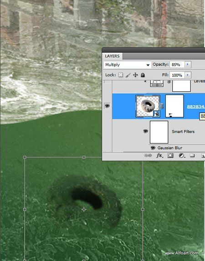This screenshot has height=261, width=205.
Task: Add layer mask button
Action: (x=170, y=156)
